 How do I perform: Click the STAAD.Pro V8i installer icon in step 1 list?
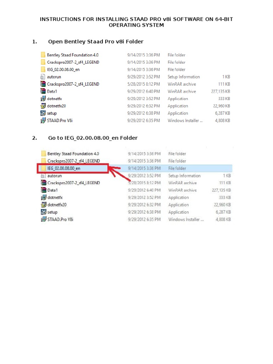pos(43,121)
